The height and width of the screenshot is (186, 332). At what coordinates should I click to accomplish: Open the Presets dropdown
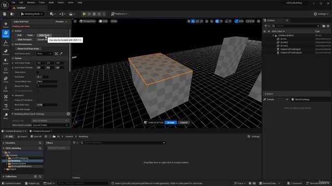coord(61,22)
